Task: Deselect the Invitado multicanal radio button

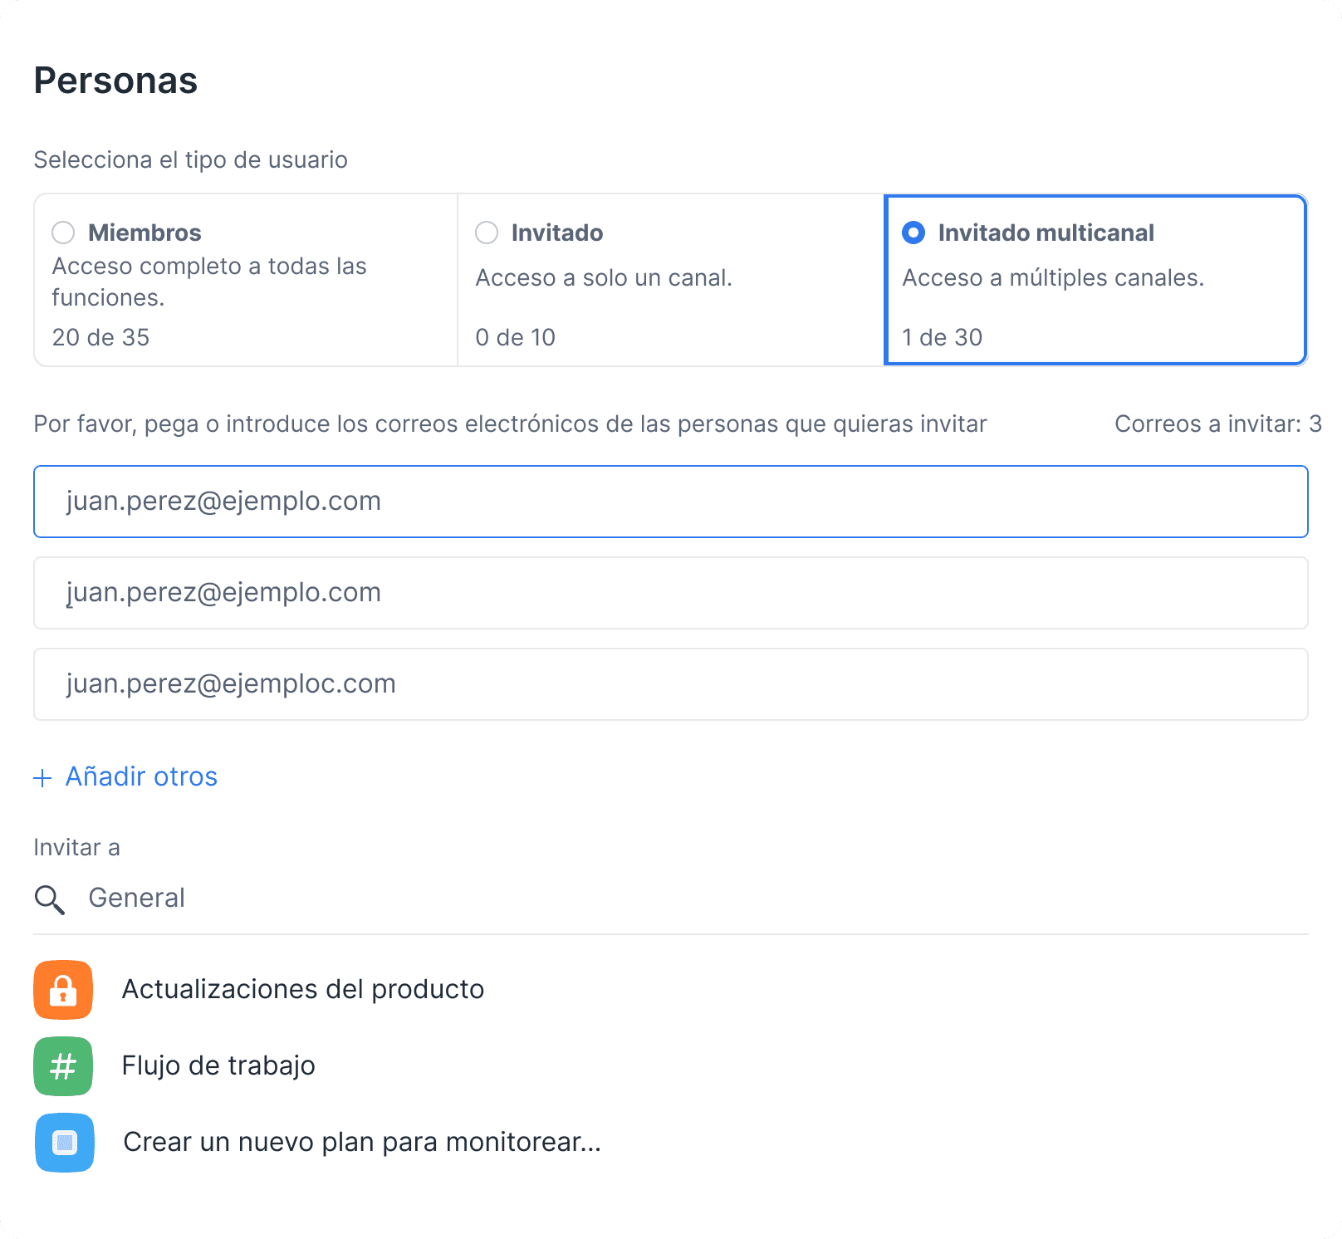Action: (x=914, y=234)
